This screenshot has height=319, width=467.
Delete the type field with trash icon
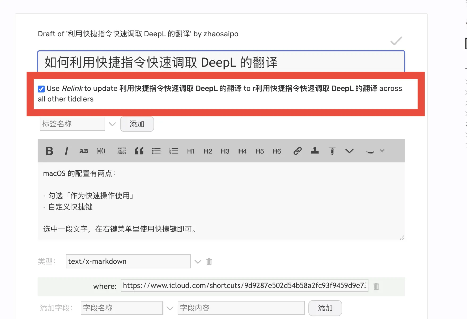click(209, 262)
